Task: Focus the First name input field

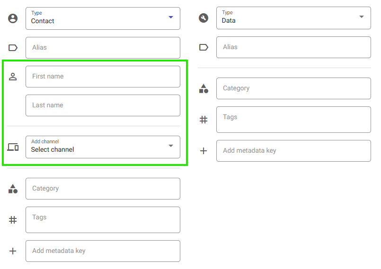Action: click(103, 77)
